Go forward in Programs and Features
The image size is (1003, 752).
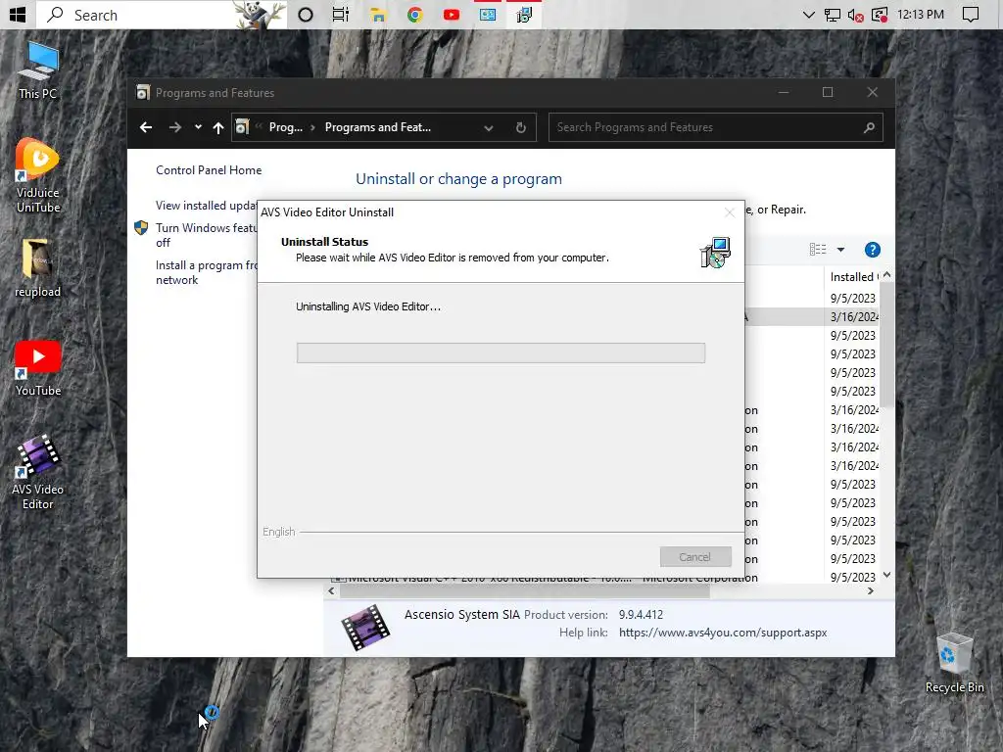coord(174,127)
